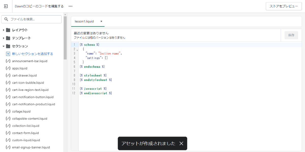Click the ファイルを検索 search field
Viewport: 305px width, 152px height.
point(32,19)
